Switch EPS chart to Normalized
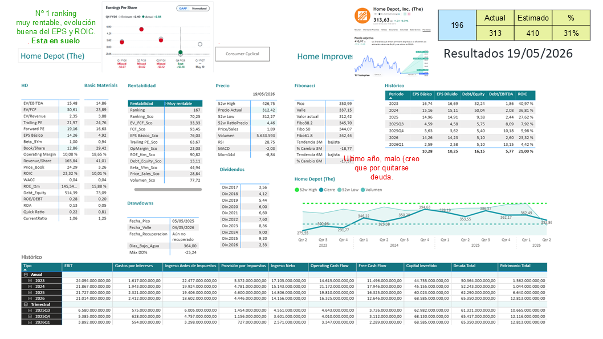Image resolution: width=603 pixels, height=339 pixels. point(199,9)
